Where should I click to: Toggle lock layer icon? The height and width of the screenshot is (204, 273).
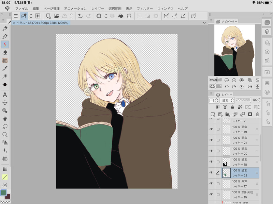point(232,107)
